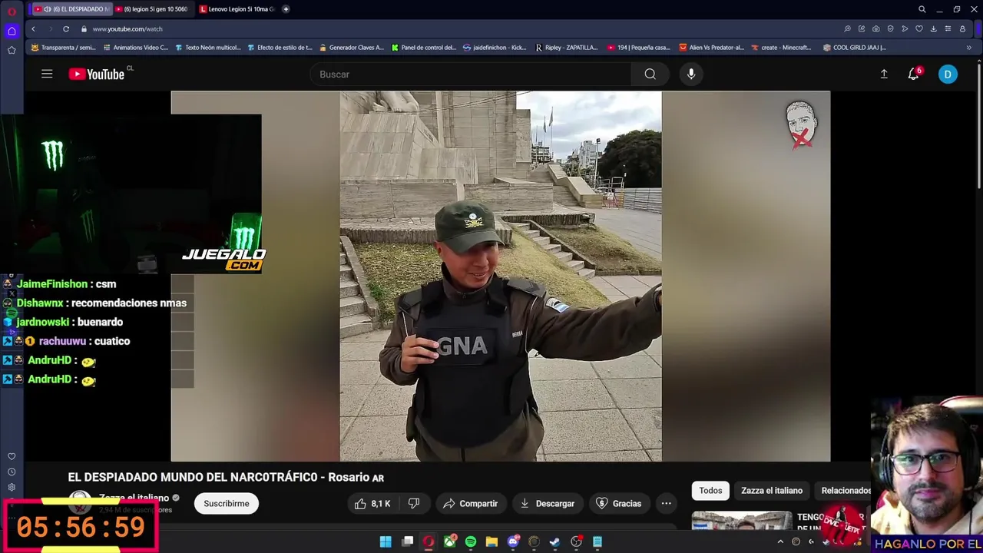Open the account avatar labeled D
This screenshot has height=553, width=983.
click(948, 74)
